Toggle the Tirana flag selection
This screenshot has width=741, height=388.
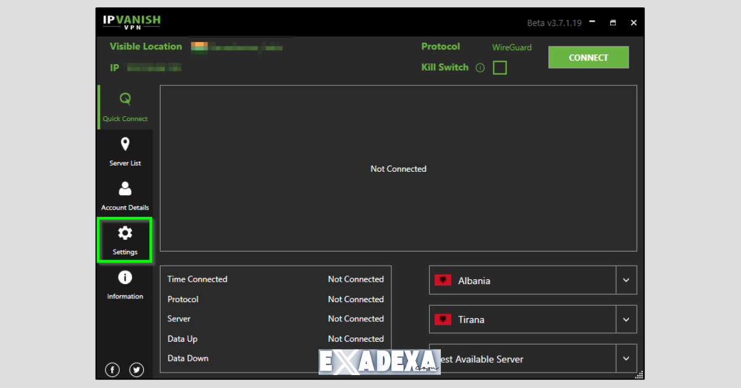tap(442, 319)
